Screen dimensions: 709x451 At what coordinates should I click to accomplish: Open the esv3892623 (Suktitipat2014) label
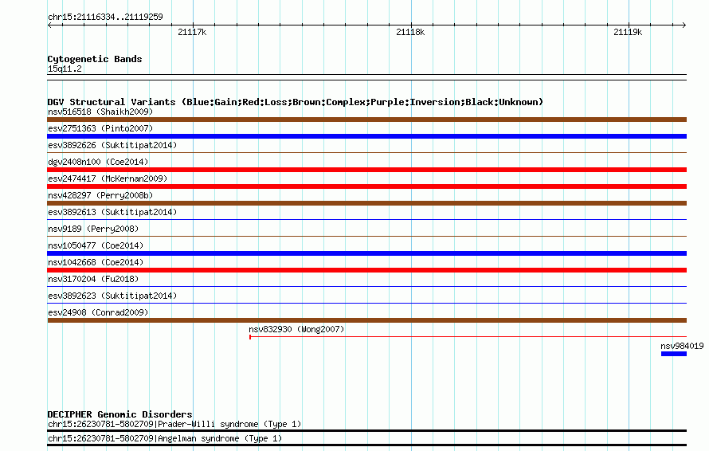pyautogui.click(x=112, y=296)
